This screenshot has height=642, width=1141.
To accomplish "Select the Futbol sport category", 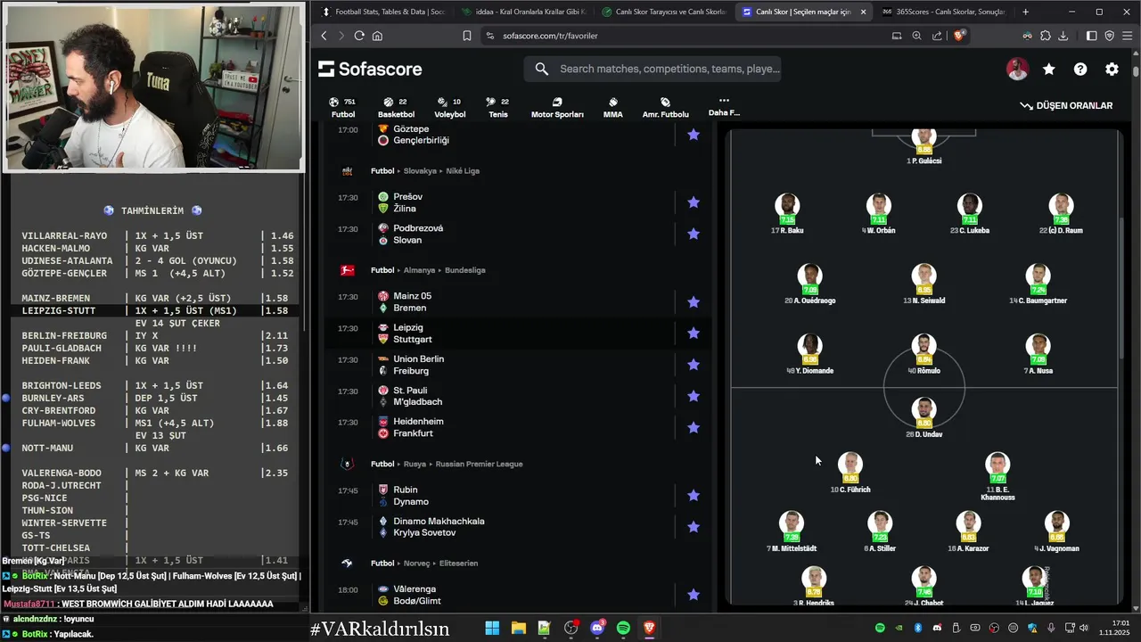I will click(342, 108).
